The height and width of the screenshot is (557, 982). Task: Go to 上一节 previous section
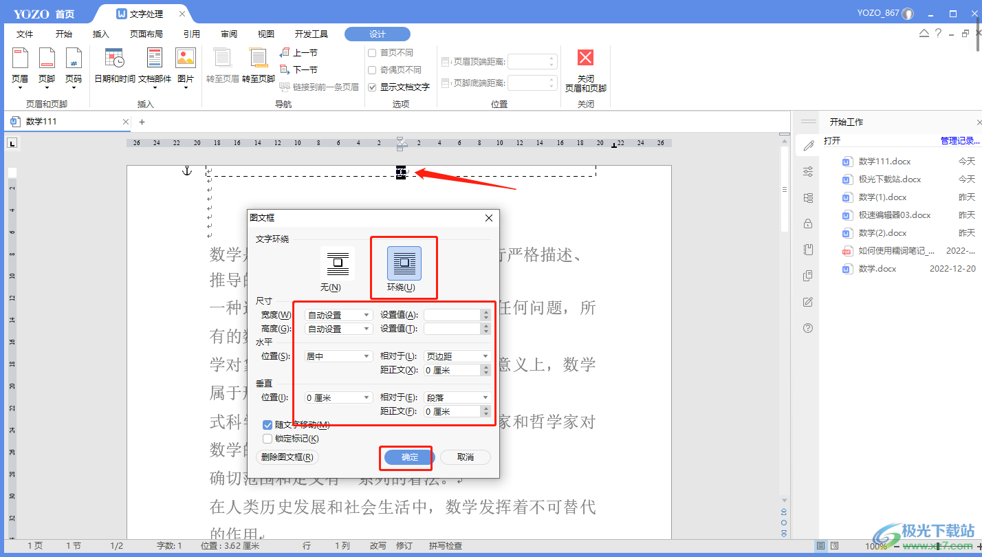[x=298, y=53]
